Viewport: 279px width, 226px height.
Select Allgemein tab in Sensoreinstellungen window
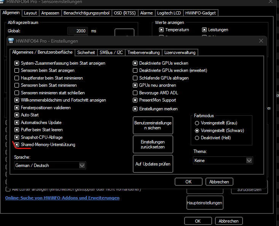click(11, 13)
